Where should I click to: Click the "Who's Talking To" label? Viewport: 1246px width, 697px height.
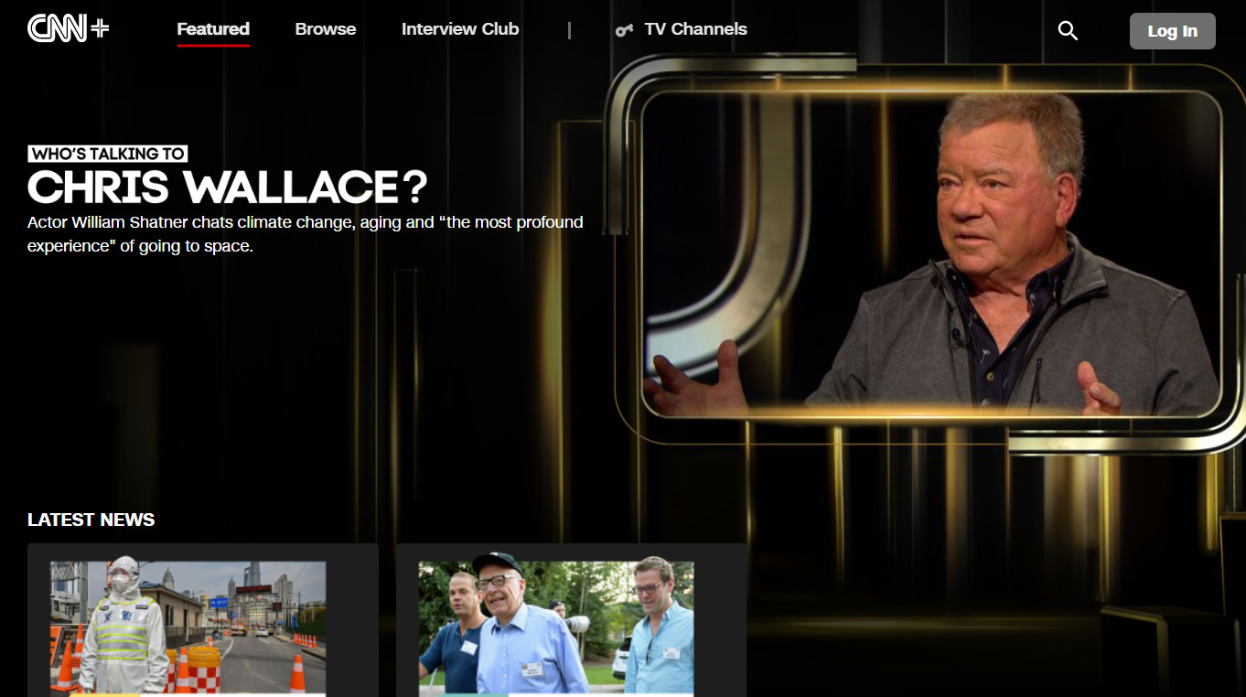coord(108,154)
